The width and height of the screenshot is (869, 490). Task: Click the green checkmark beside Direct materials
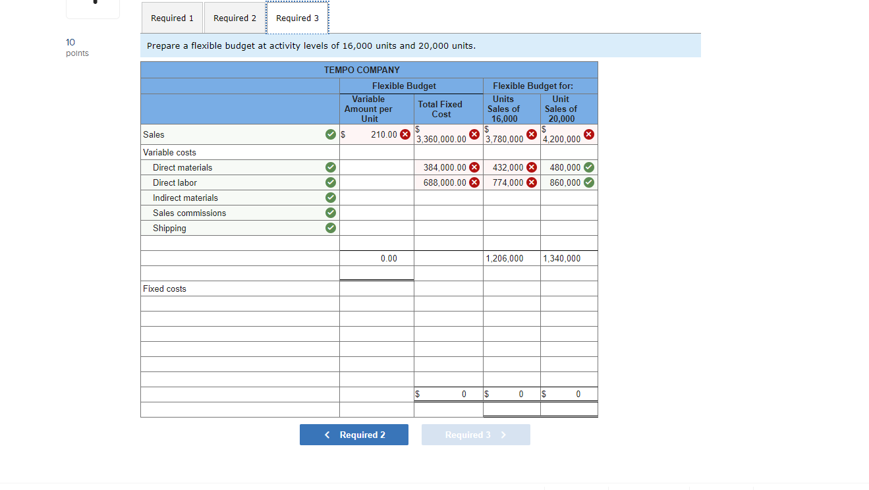tap(330, 167)
